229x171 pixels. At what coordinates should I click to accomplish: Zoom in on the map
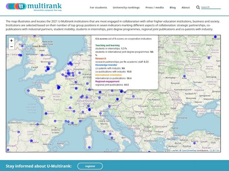[x=11, y=41]
